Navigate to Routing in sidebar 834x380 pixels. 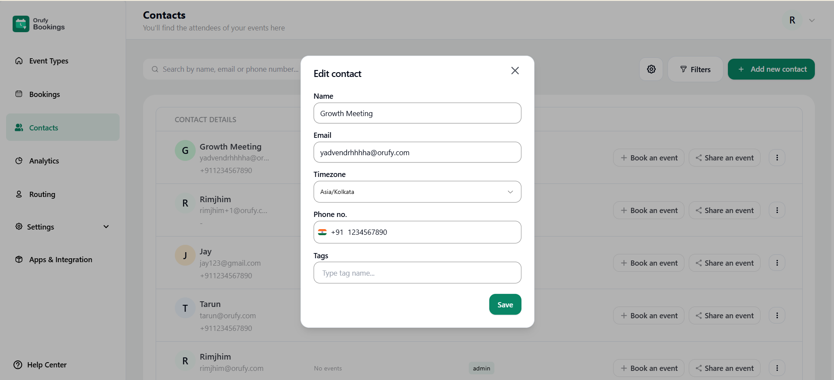pos(42,194)
